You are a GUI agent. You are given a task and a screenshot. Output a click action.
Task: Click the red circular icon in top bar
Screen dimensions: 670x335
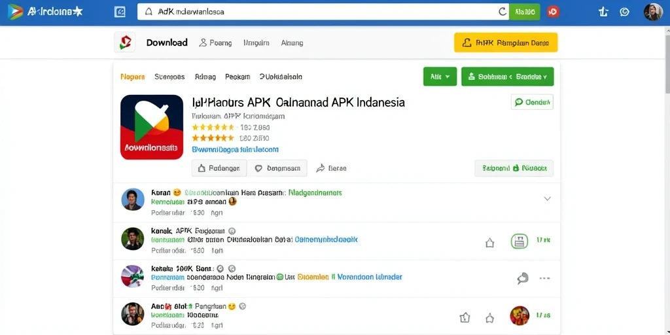(553, 12)
